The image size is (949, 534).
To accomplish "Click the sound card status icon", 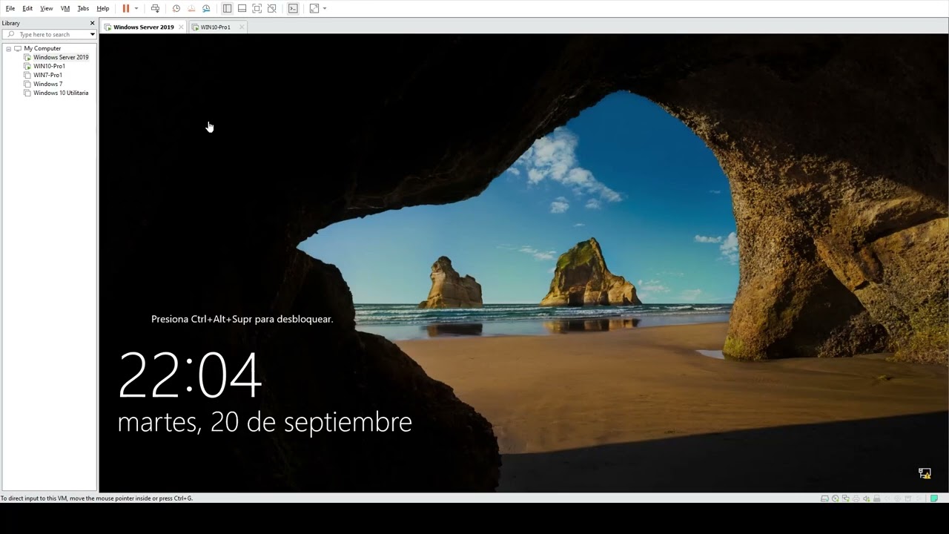I will click(x=866, y=498).
